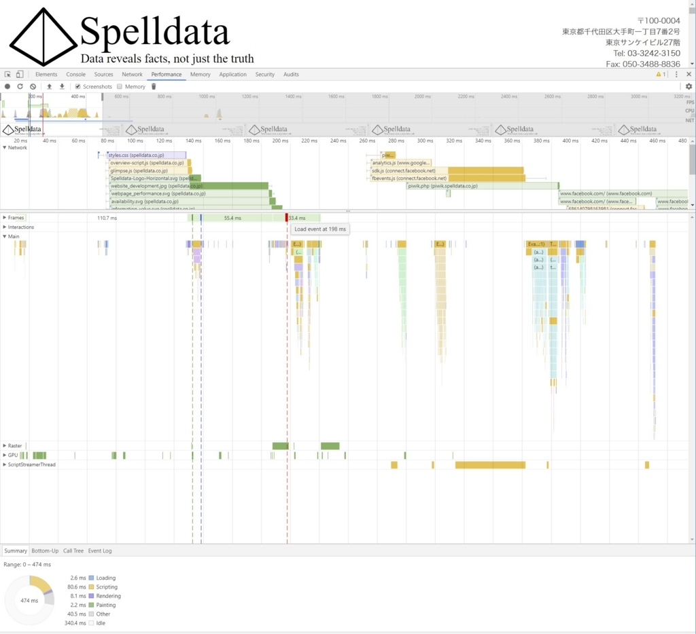Expand the GPU track
Viewport: 696px width, 634px height.
click(x=5, y=455)
